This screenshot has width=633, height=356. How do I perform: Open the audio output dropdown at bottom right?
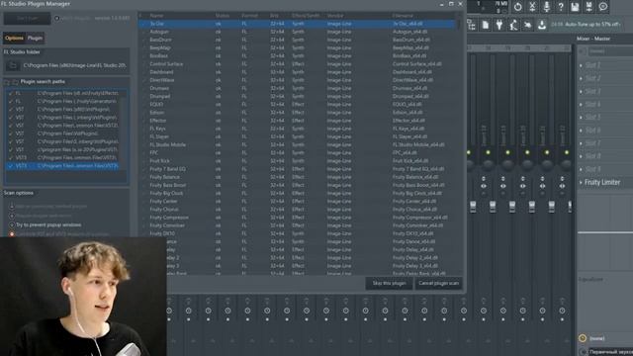pos(610,352)
